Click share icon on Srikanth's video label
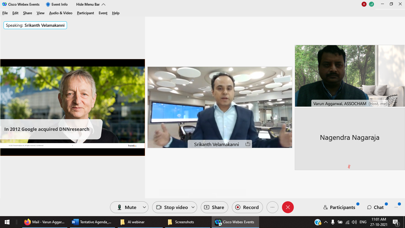Screen dimensions: 405x228 [x=248, y=144]
